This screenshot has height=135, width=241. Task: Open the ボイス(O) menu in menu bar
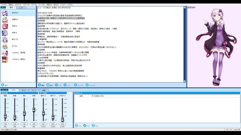point(34,5)
